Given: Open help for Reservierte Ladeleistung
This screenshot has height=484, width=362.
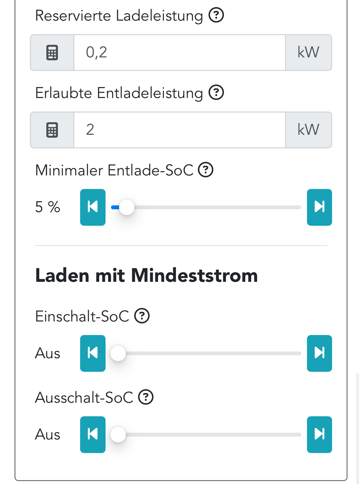Looking at the screenshot, I should tap(216, 15).
